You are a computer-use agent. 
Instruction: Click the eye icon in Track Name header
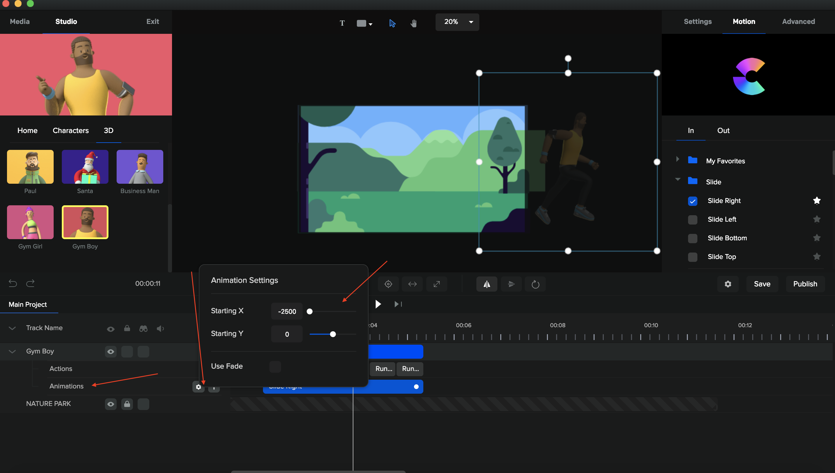[111, 329]
